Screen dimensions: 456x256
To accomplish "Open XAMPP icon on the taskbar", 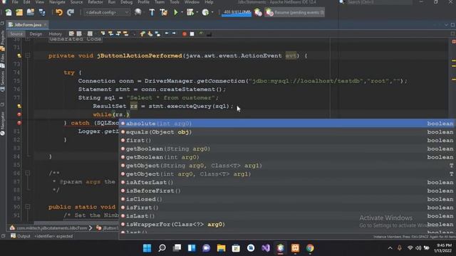I will click(295, 248).
